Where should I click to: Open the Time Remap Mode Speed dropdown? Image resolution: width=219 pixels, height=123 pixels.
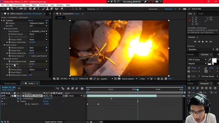(x=38, y=61)
